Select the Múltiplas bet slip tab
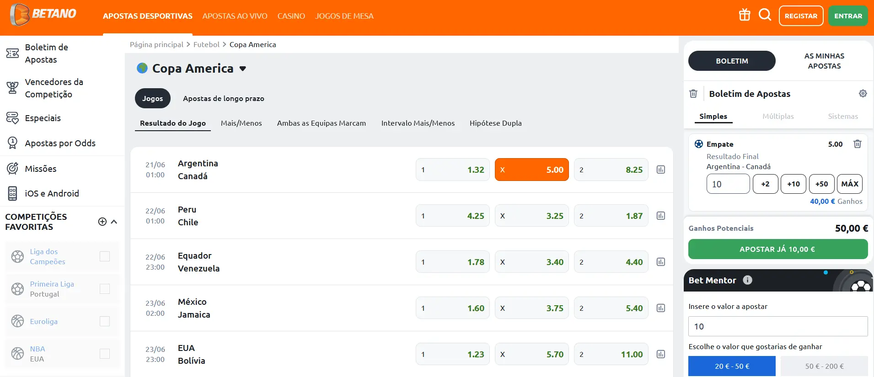Image resolution: width=874 pixels, height=377 pixels. (778, 116)
